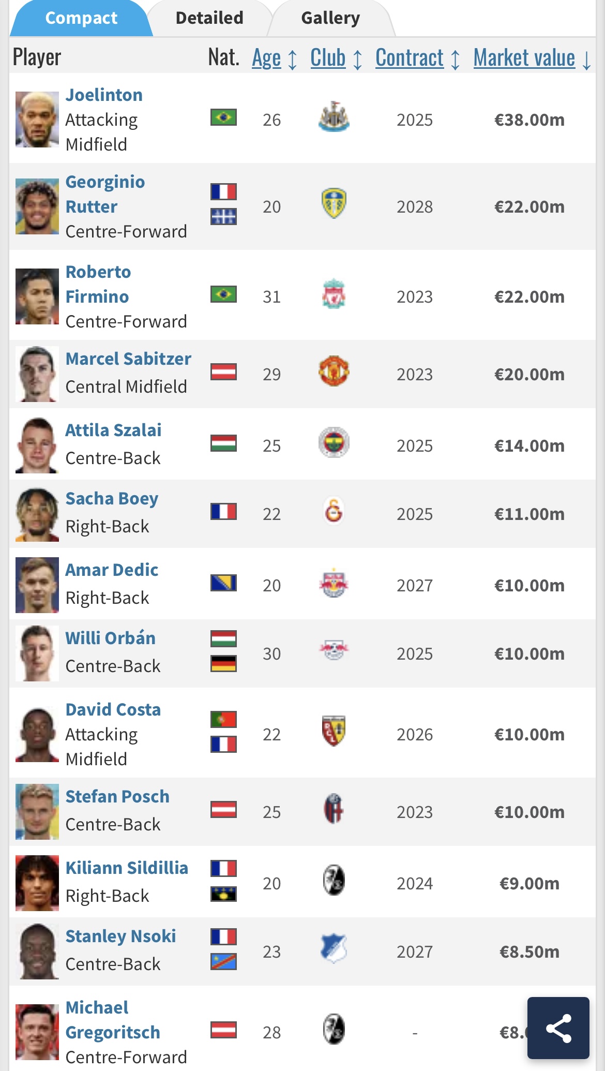
Task: Open the Liverpool club crest
Action: point(334,294)
